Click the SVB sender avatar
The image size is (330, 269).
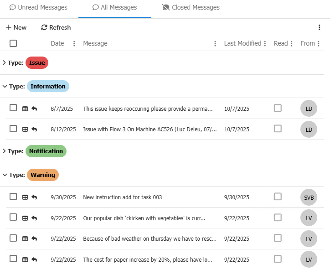[309, 197]
